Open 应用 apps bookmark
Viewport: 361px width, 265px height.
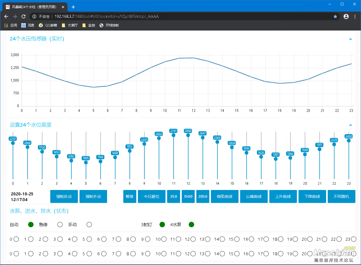coord(11,25)
